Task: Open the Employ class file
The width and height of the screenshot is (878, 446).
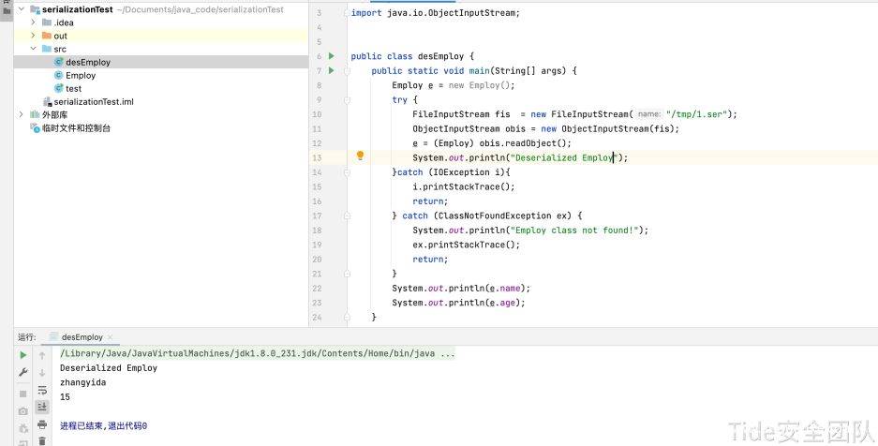Action: pyautogui.click(x=81, y=76)
